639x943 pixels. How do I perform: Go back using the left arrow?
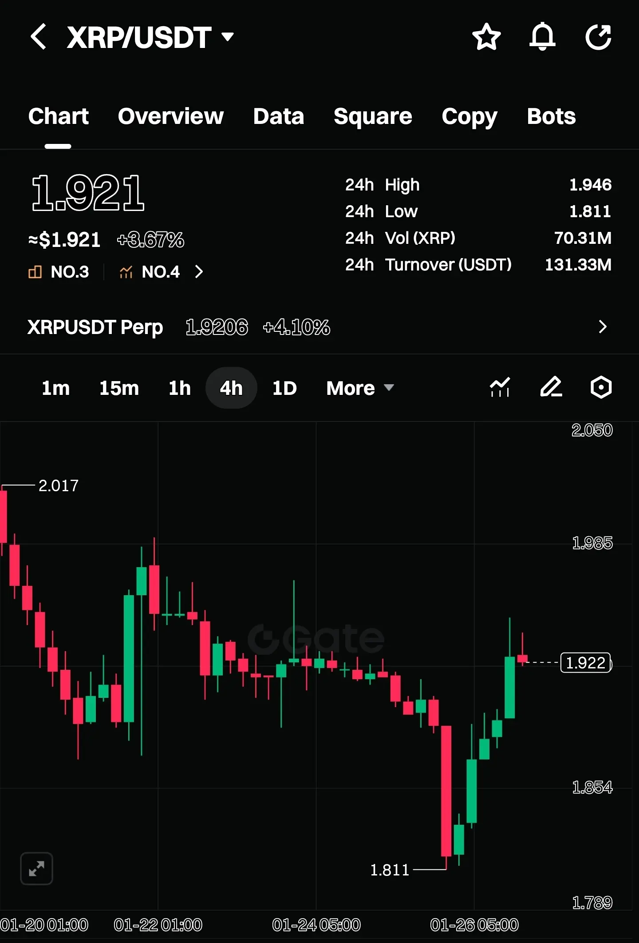39,36
